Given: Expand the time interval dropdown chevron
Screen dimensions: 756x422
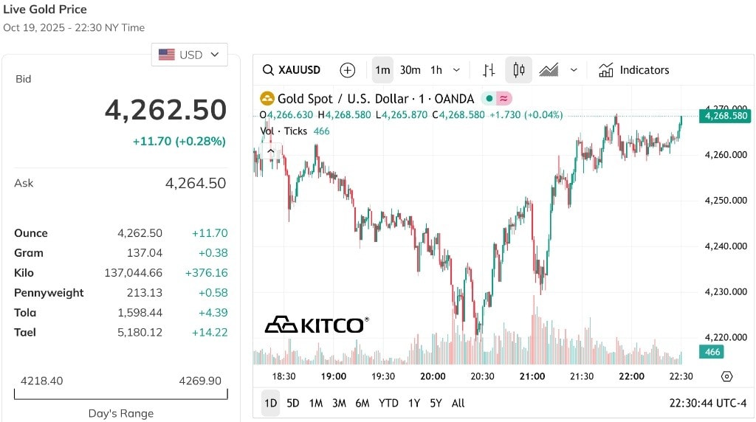Looking at the screenshot, I should tap(456, 70).
